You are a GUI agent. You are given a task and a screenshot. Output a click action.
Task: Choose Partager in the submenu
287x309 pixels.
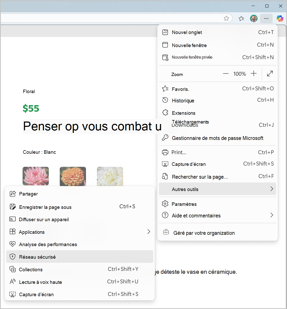(80, 194)
